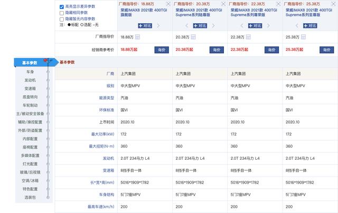Open 主/被动安全装备 sidebar section
This screenshot has width=338, height=213.
pos(30,113)
